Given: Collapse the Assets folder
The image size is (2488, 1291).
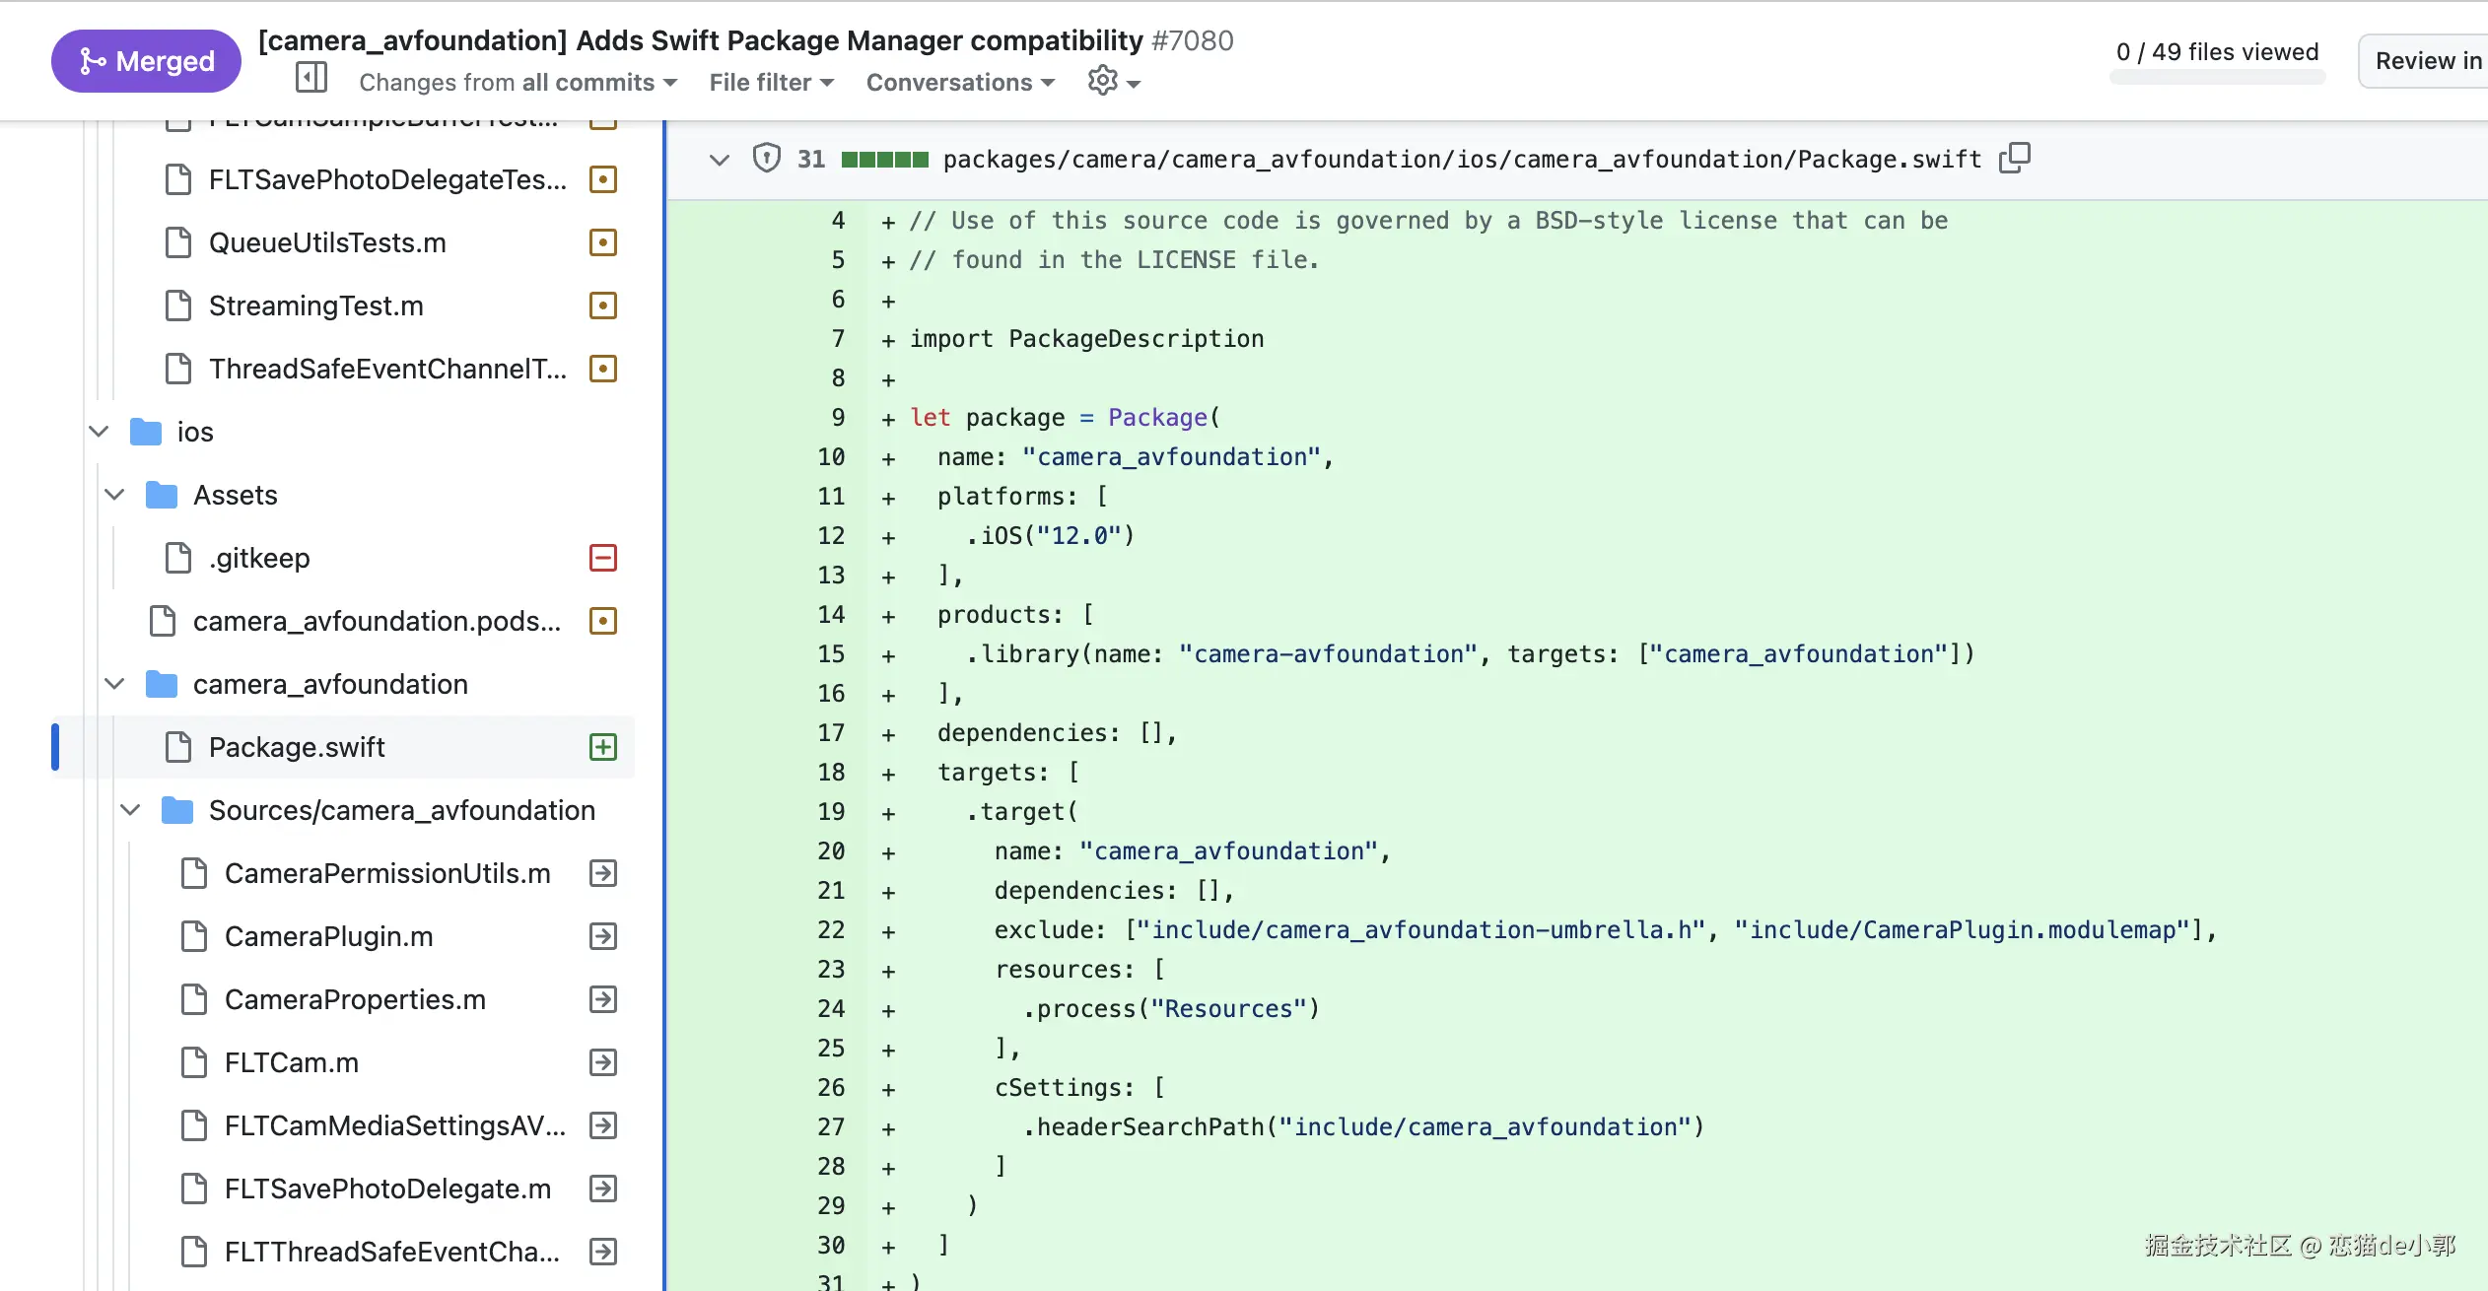Looking at the screenshot, I should coord(114,495).
